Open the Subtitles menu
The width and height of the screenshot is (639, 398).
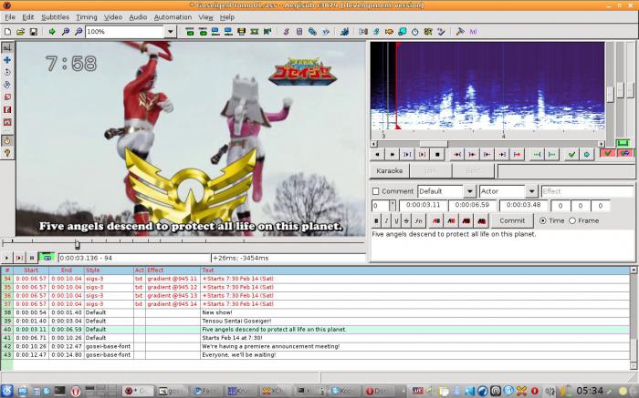coord(55,17)
